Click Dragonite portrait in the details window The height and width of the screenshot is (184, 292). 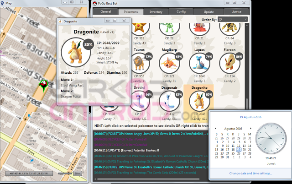point(76,52)
